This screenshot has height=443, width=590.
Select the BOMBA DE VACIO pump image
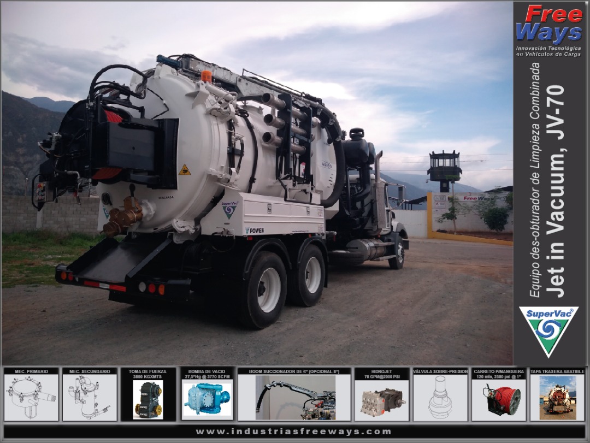207,399
